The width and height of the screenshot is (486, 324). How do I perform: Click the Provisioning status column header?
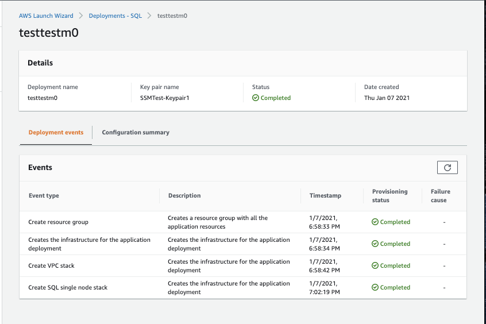click(390, 196)
